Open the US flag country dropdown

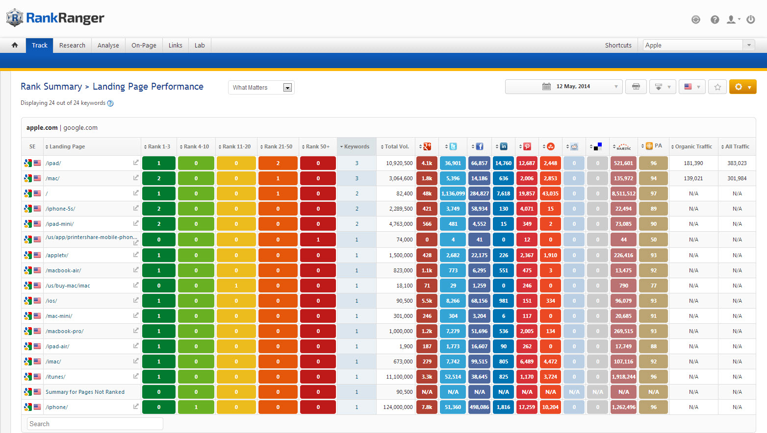coord(692,87)
